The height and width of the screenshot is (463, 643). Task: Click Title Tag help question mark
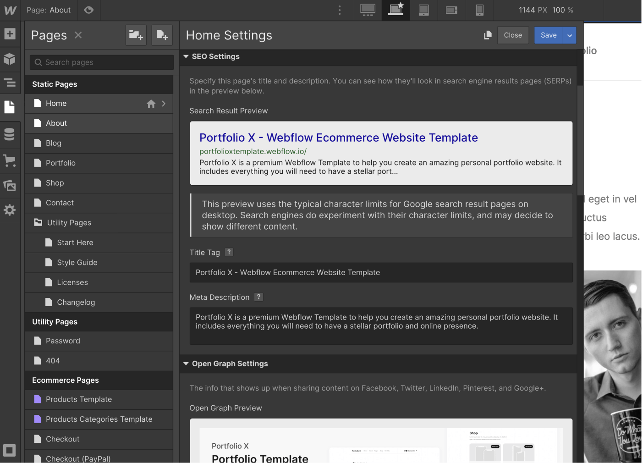[x=229, y=252]
